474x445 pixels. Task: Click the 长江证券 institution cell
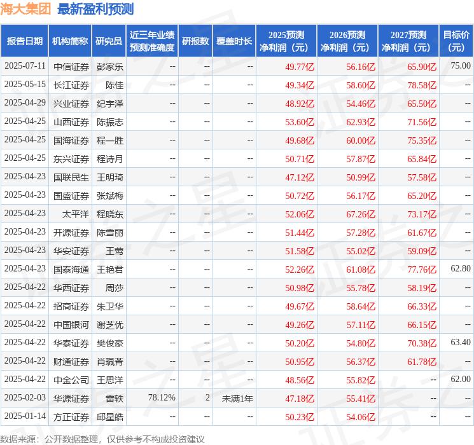(x=71, y=85)
